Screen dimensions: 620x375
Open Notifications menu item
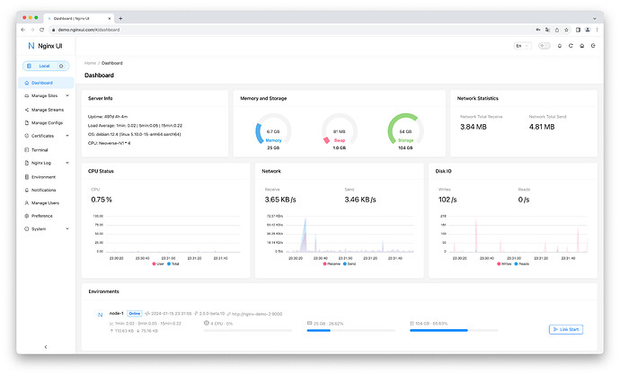pyautogui.click(x=46, y=190)
